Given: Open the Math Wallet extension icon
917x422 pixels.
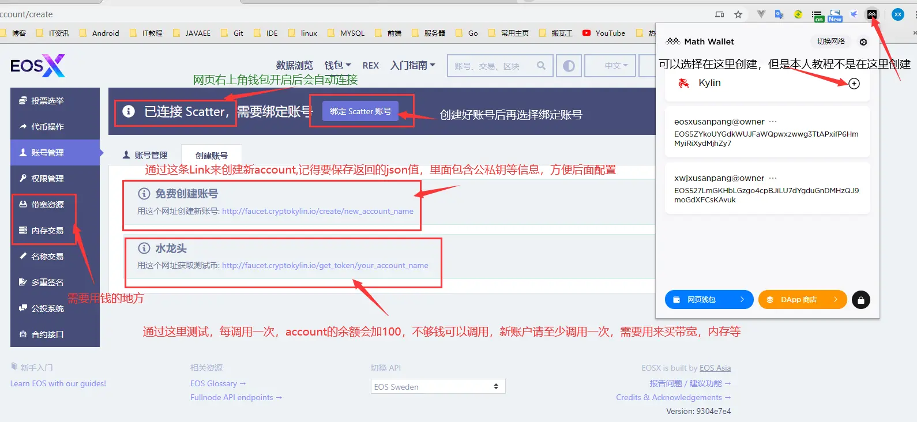Looking at the screenshot, I should click(x=872, y=14).
